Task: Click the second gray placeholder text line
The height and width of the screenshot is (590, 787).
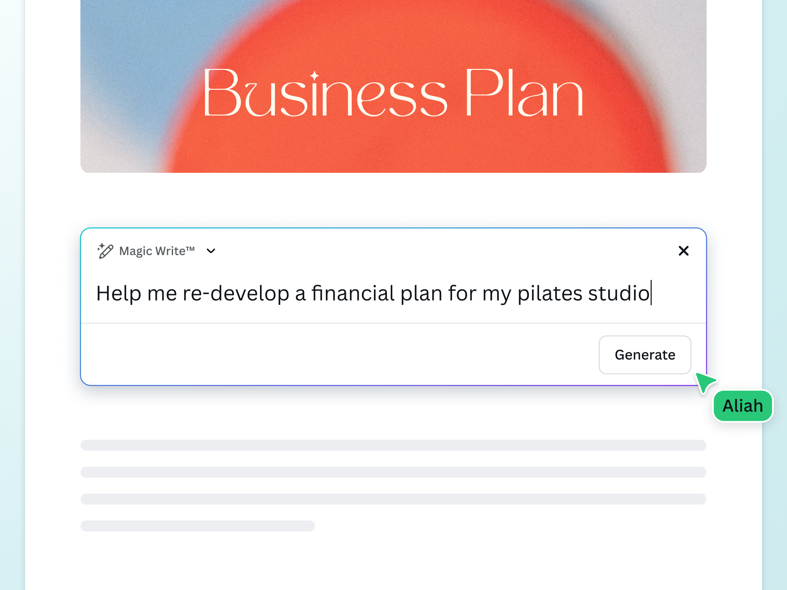Action: click(x=393, y=472)
